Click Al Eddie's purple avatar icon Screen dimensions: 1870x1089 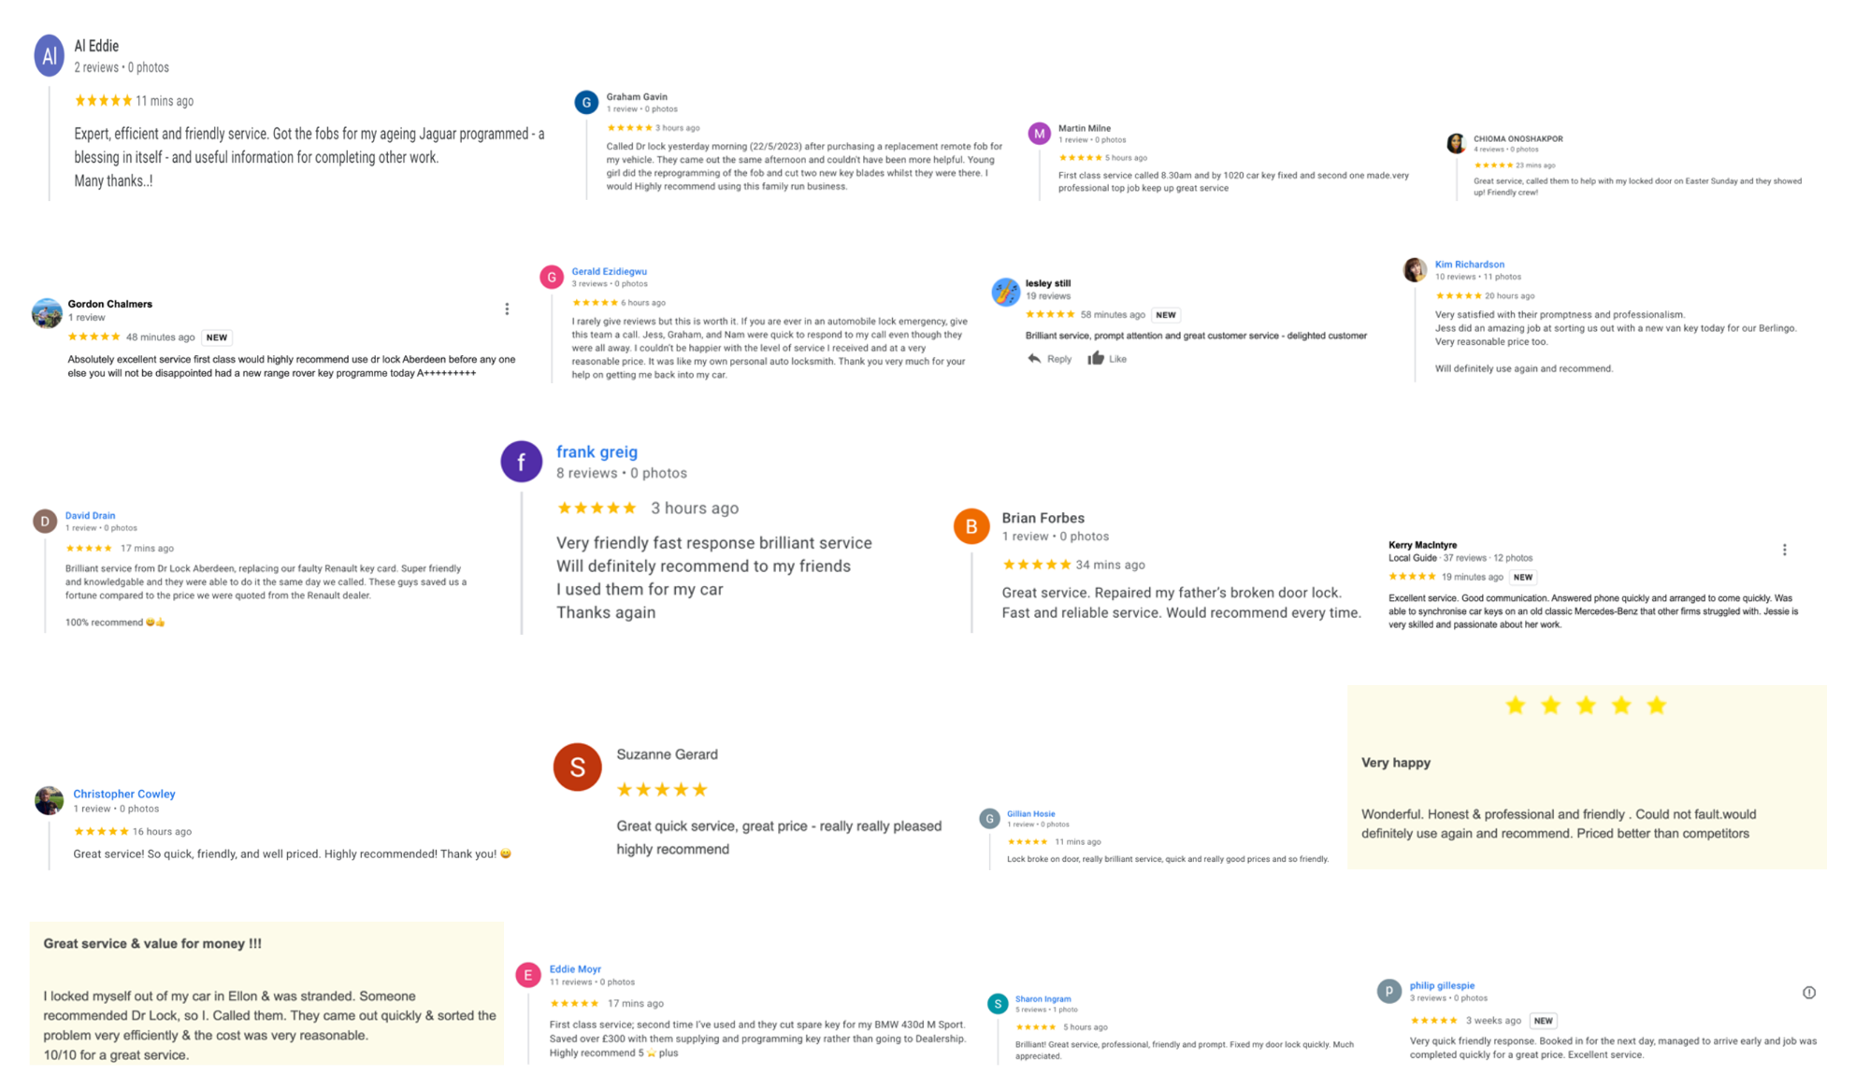pyautogui.click(x=50, y=56)
